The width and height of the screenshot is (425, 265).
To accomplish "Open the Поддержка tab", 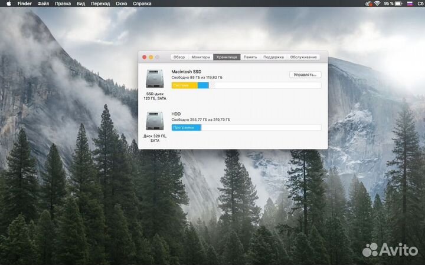I will point(273,57).
